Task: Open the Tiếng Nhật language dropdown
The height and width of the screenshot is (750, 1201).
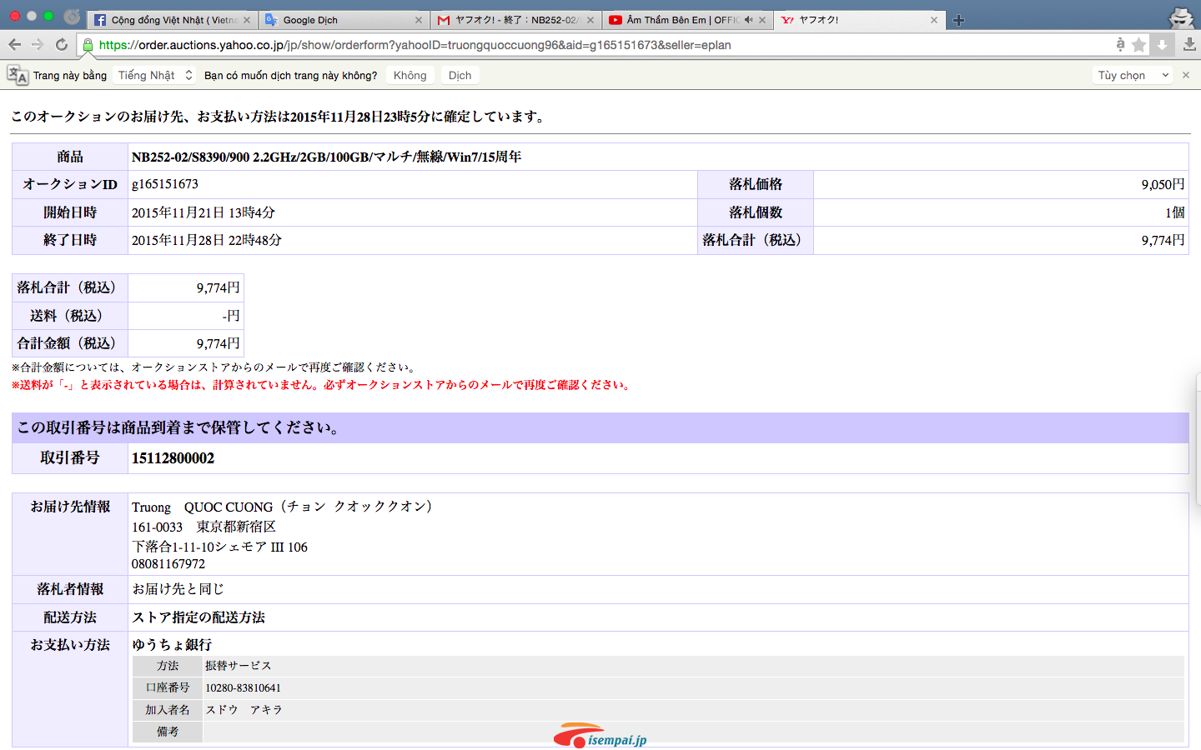Action: [x=155, y=75]
